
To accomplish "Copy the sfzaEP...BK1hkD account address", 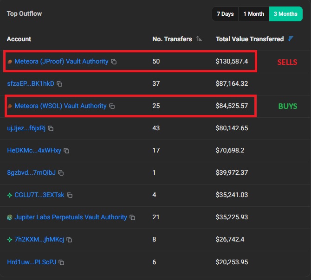I will tap(59, 84).
